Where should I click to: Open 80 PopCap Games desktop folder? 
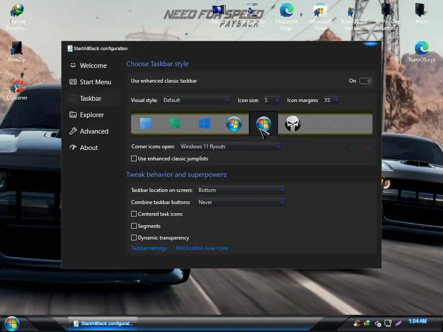pos(387,17)
